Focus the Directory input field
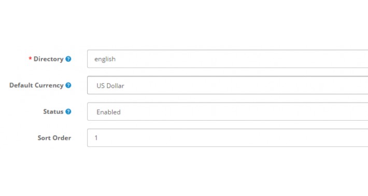Viewport: 368px width, 196px height. point(228,59)
